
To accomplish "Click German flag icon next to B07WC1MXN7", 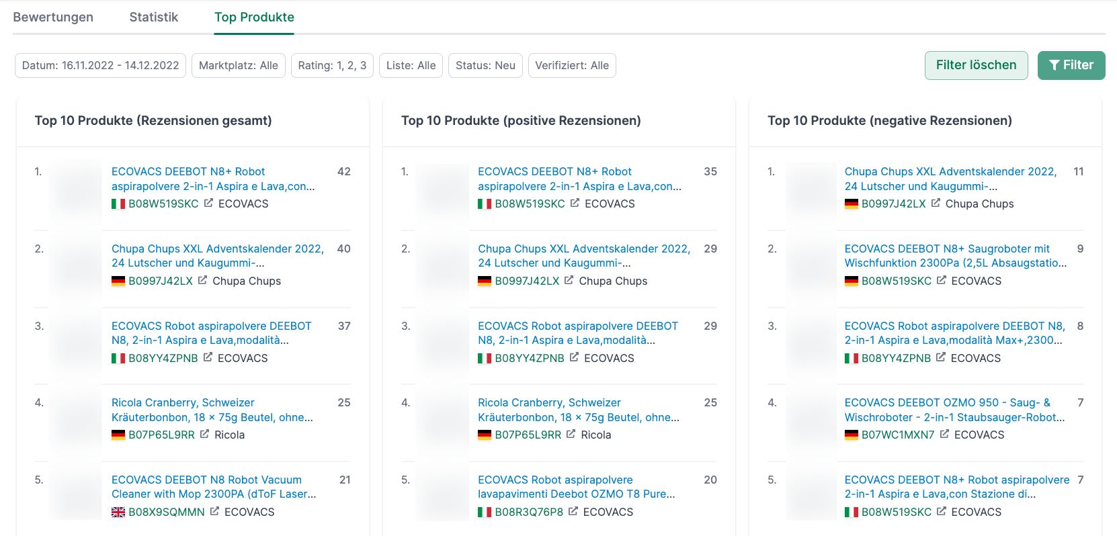I will 852,435.
